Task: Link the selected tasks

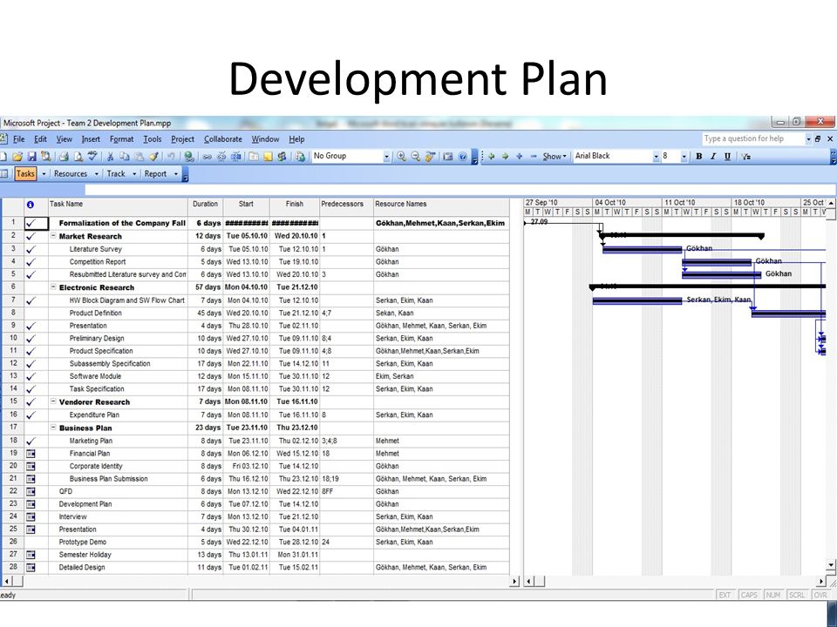Action: [207, 156]
